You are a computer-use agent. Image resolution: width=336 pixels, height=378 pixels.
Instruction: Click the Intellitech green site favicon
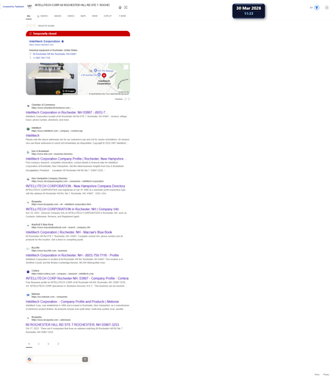(28, 129)
